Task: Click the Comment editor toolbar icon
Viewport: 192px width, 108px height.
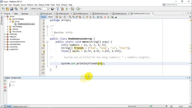Action: [112, 17]
